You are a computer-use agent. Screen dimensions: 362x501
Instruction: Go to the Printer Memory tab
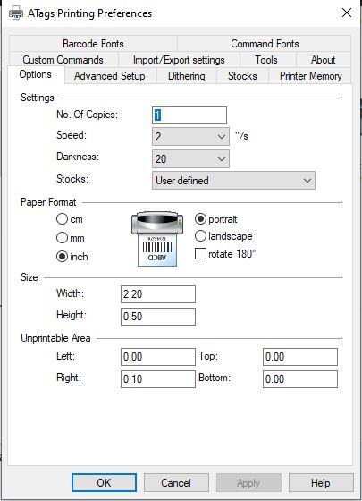point(311,76)
